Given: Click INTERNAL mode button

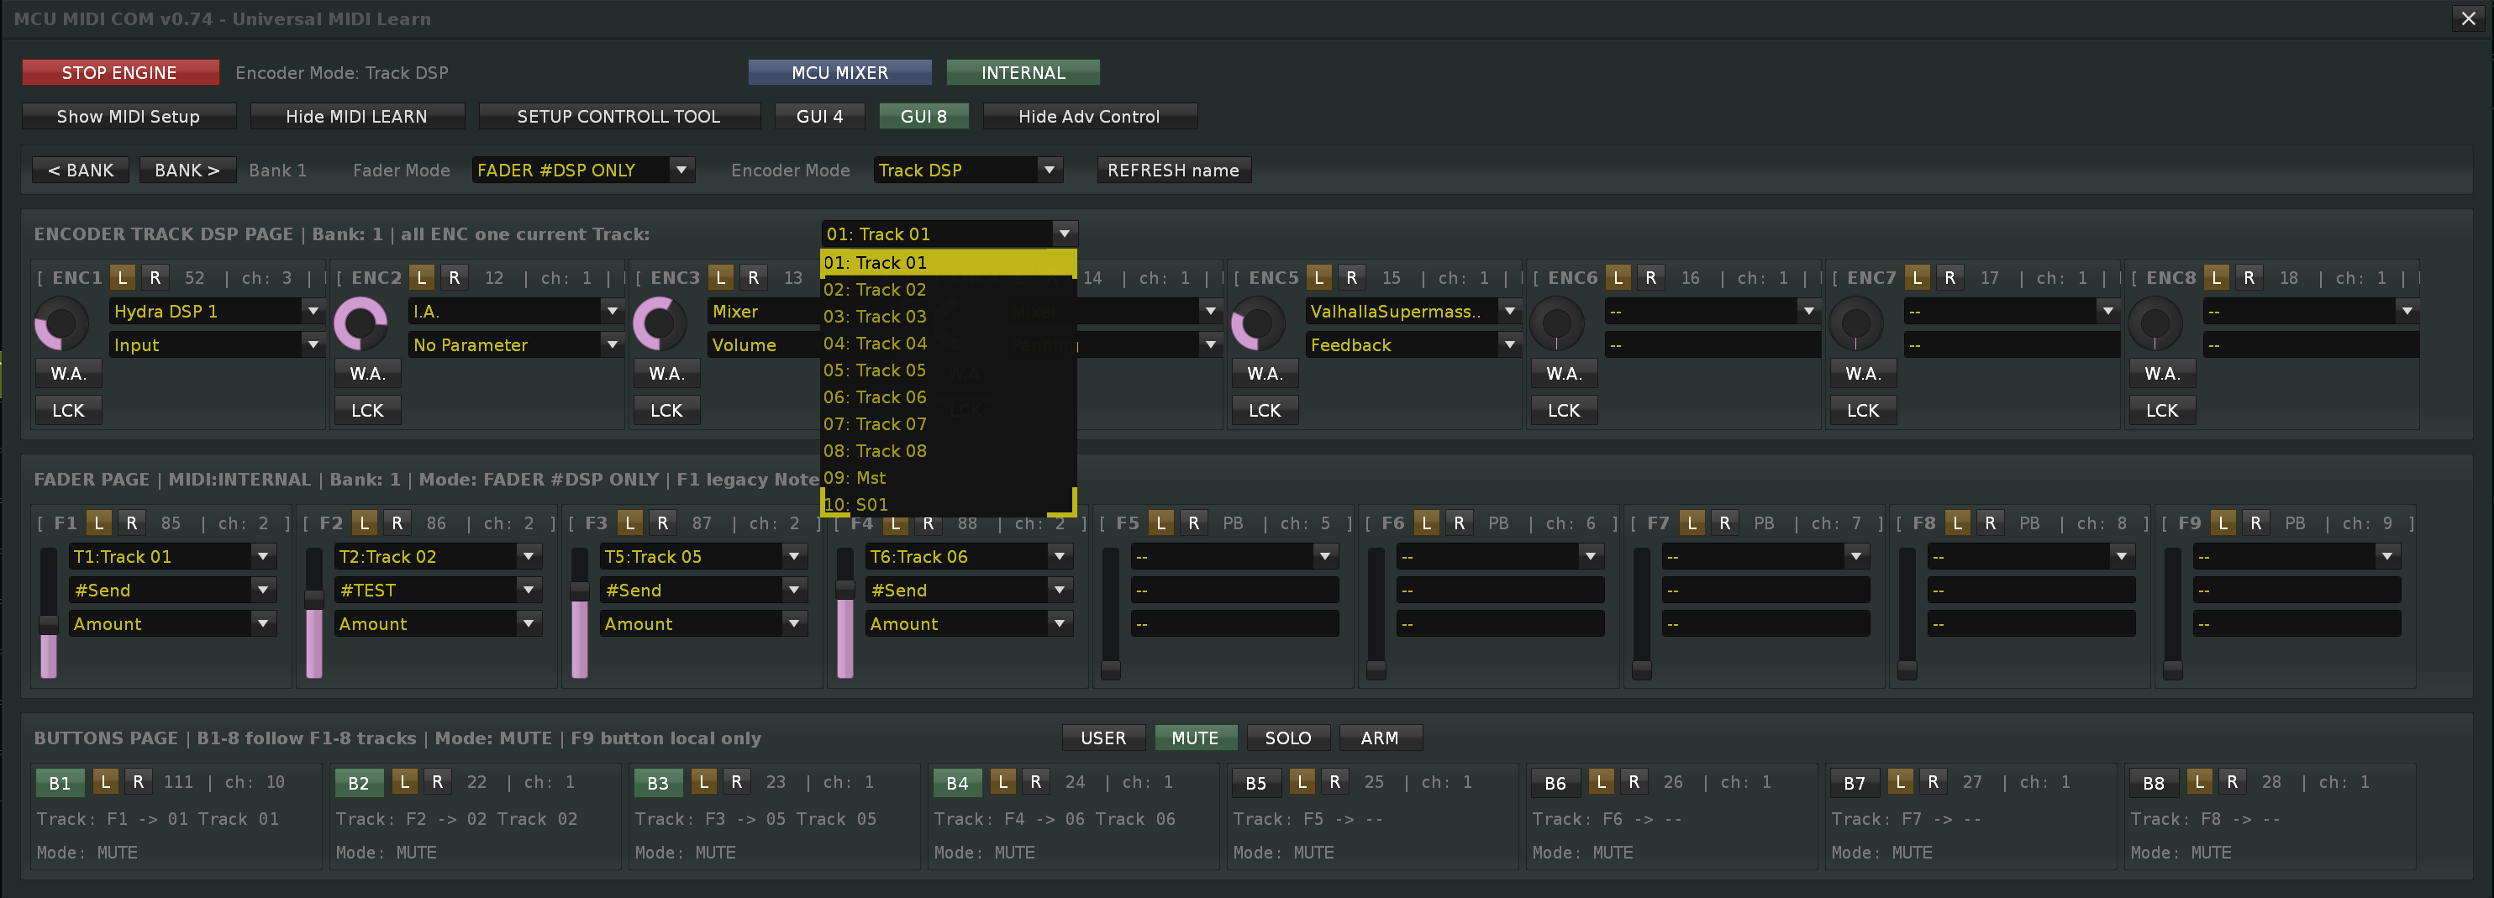Looking at the screenshot, I should pos(1023,72).
